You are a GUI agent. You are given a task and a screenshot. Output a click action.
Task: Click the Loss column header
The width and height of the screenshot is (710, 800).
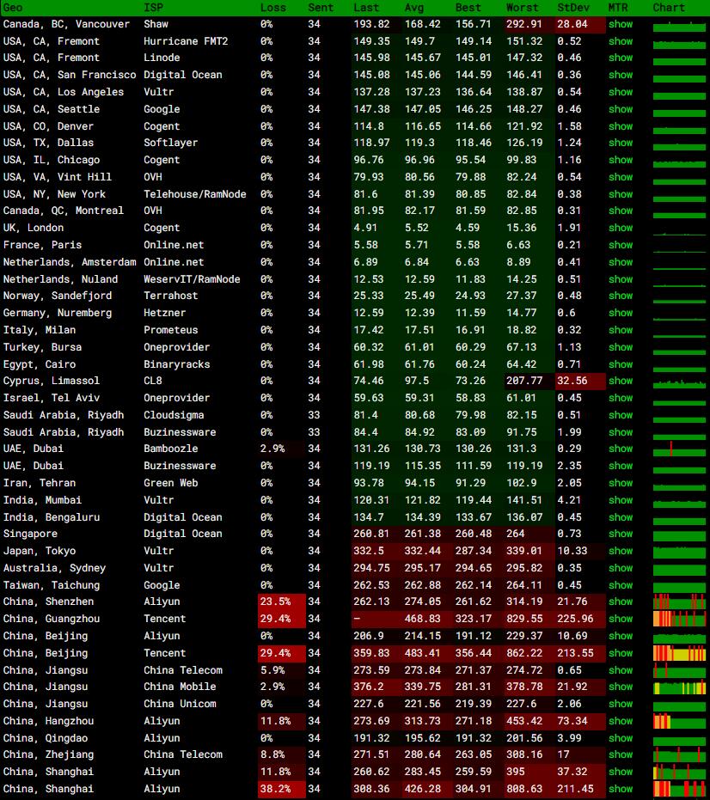(273, 8)
